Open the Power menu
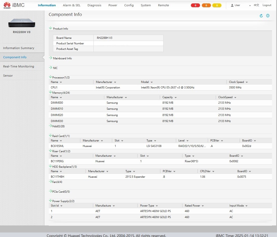Screen dimensions: 277x237 113,5
